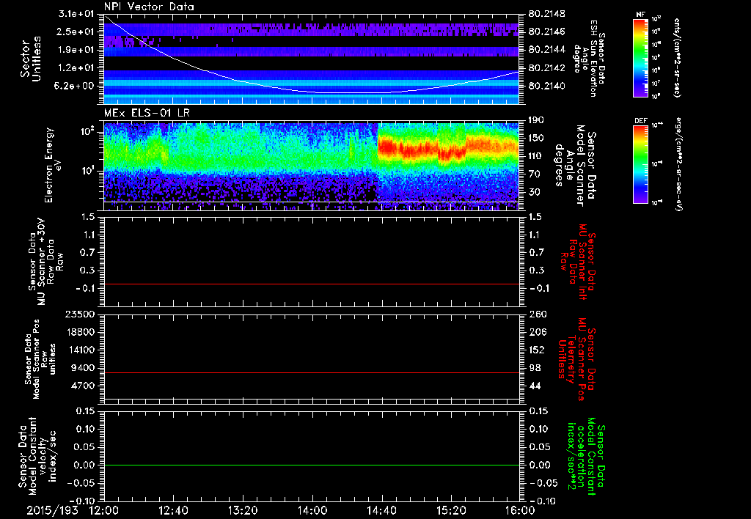
Task: Click the 16:00 time axis label
Action: point(520,510)
